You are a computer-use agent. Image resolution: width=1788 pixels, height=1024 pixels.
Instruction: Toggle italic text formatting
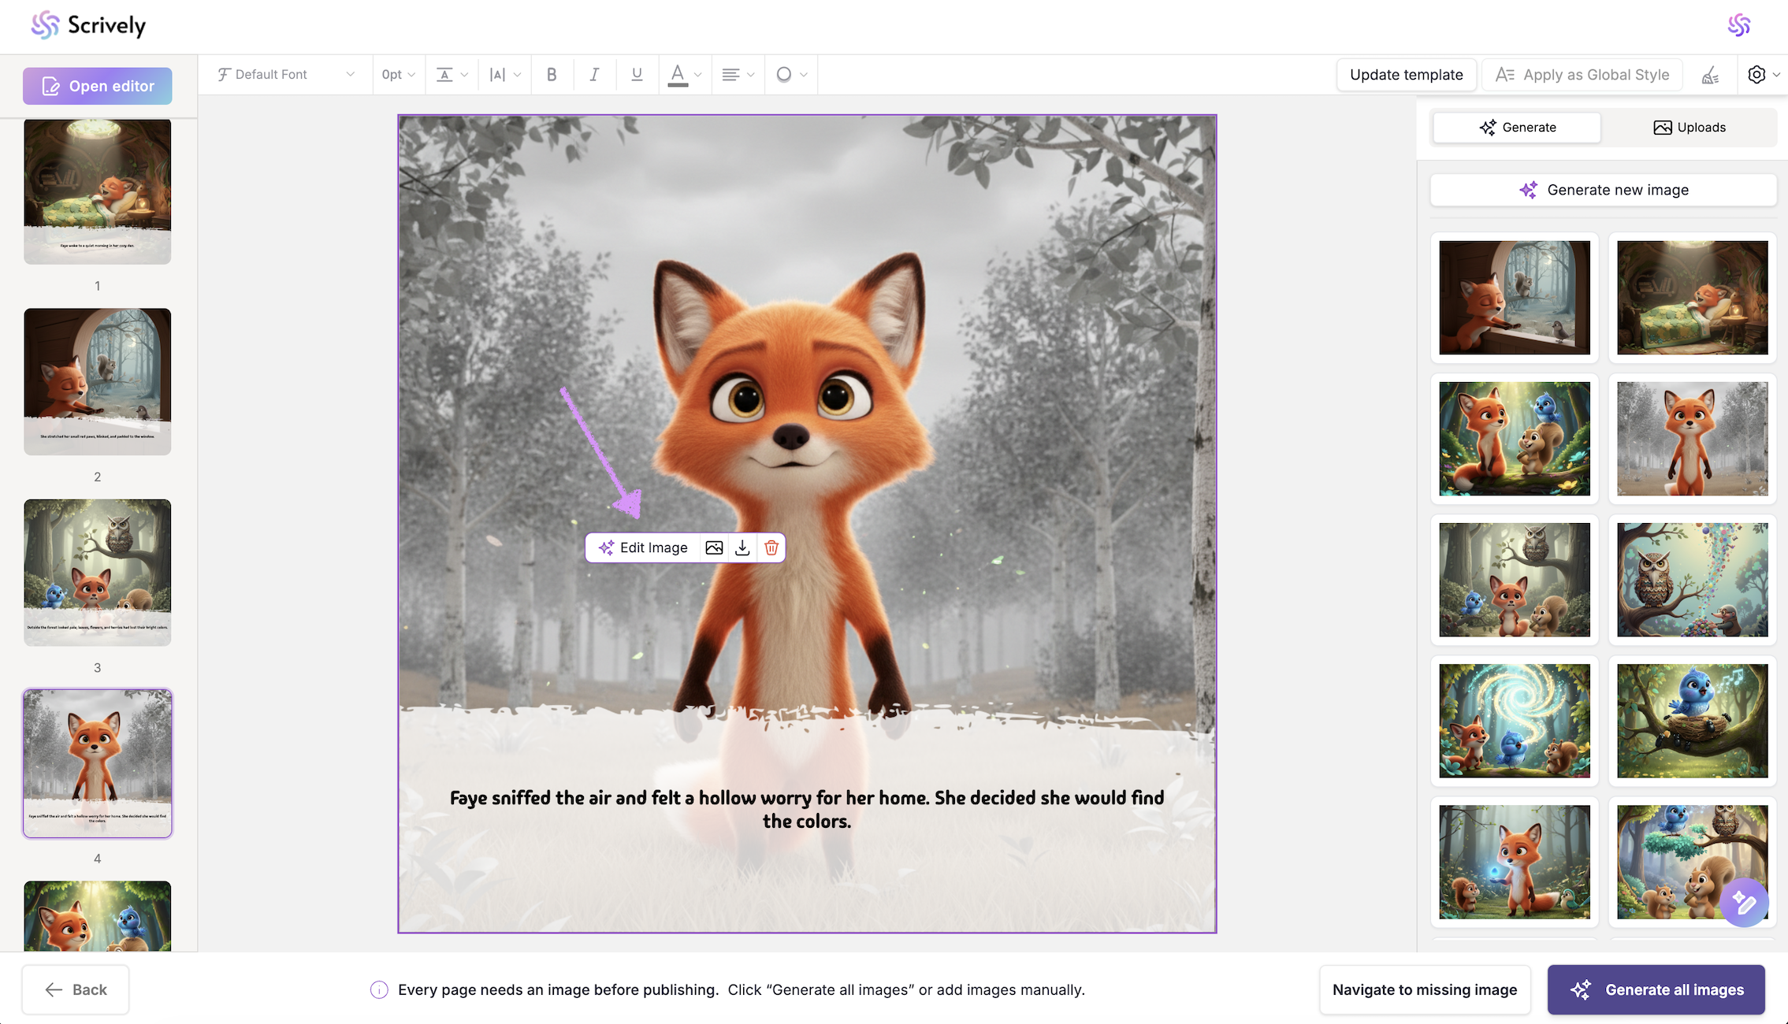(x=594, y=75)
